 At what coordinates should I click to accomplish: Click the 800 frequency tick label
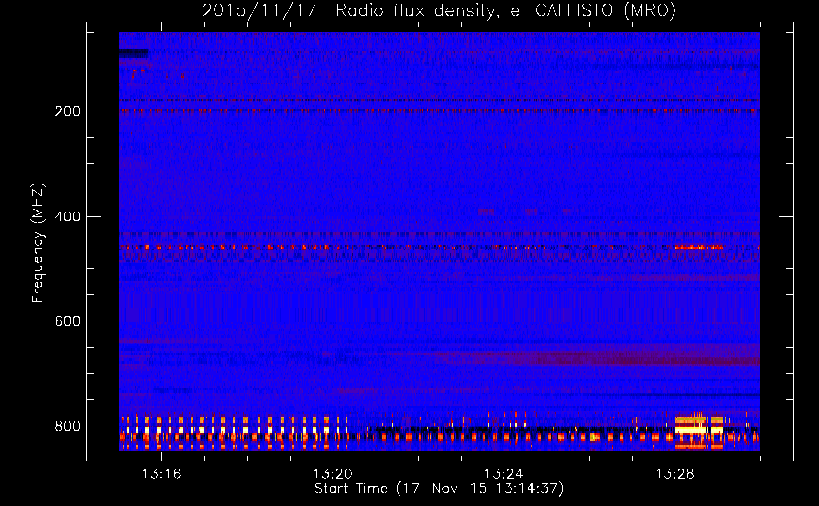pyautogui.click(x=68, y=426)
